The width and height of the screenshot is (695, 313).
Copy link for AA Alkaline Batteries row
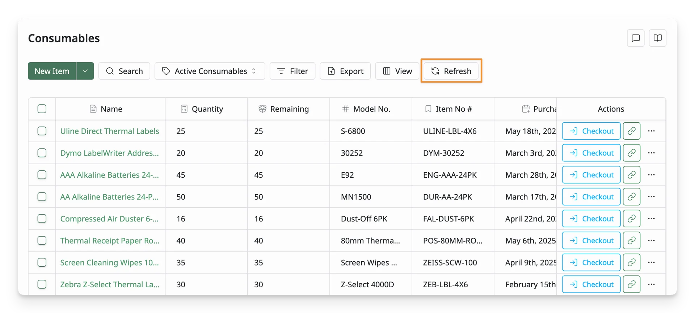pyautogui.click(x=632, y=197)
